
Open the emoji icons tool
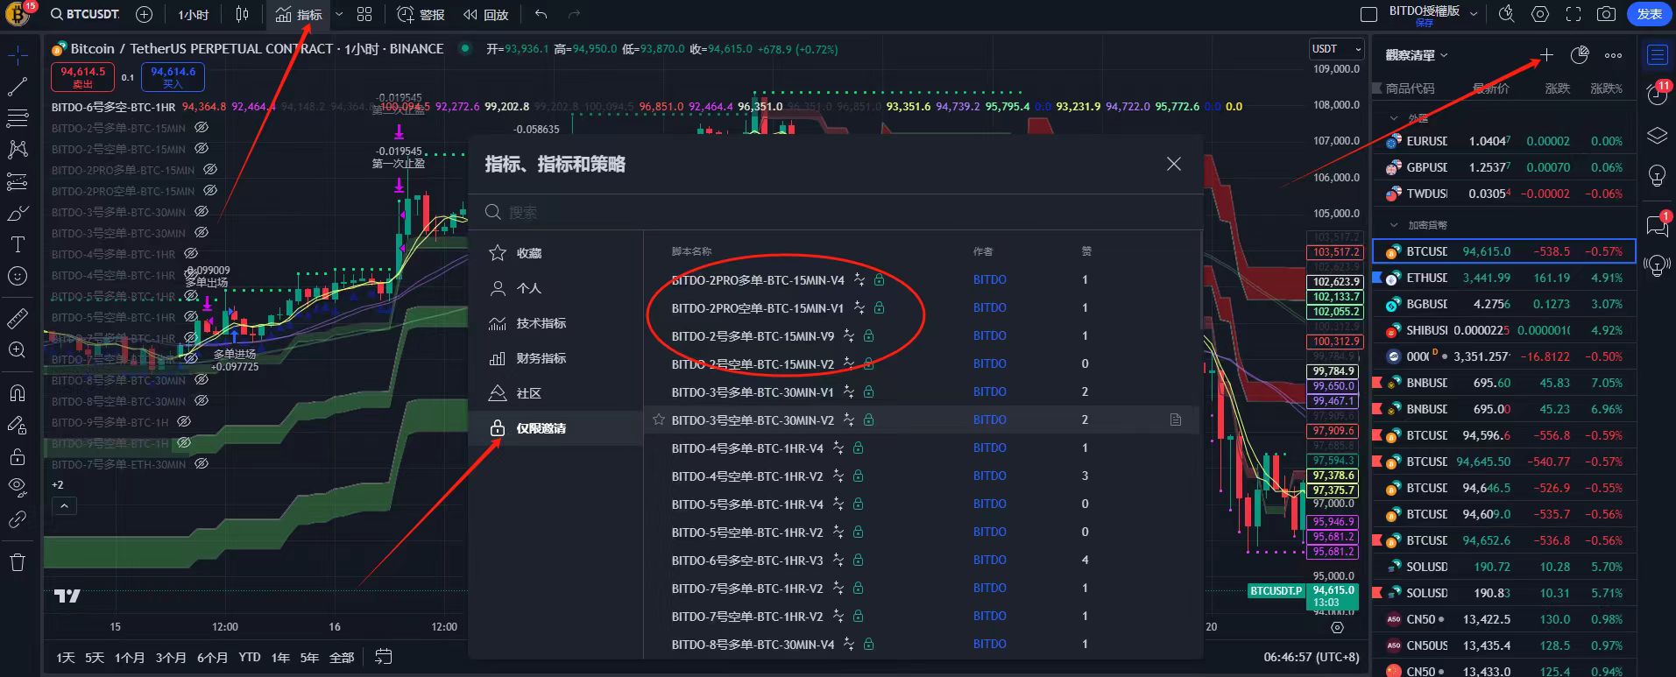click(x=17, y=276)
